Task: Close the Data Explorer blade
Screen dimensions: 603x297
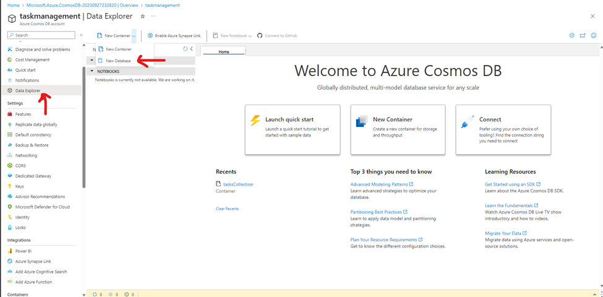Action: [x=592, y=15]
